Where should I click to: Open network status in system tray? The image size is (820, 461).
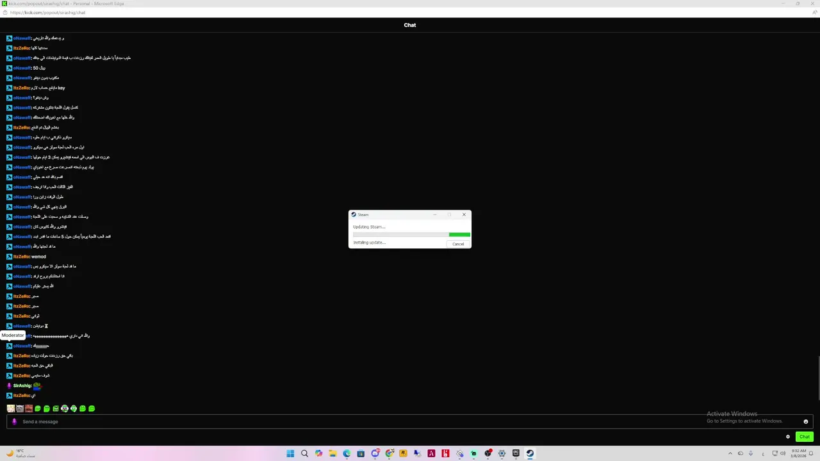point(775,453)
